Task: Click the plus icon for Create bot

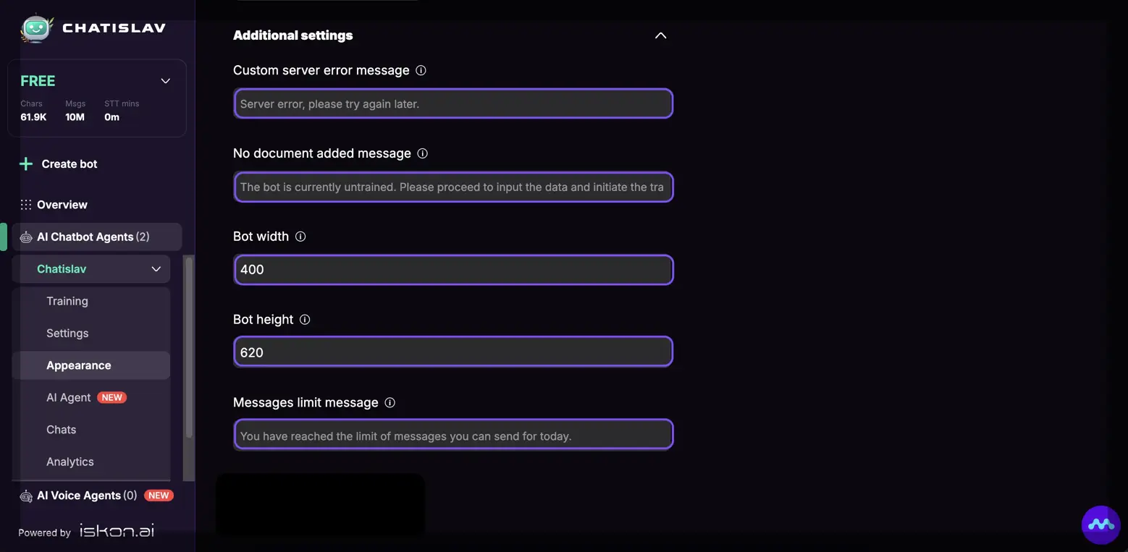Action: point(26,164)
